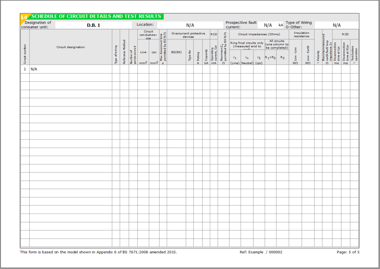Mark the R1+R2 cell for circuit 1
380x269 pixels.
[x=270, y=69]
